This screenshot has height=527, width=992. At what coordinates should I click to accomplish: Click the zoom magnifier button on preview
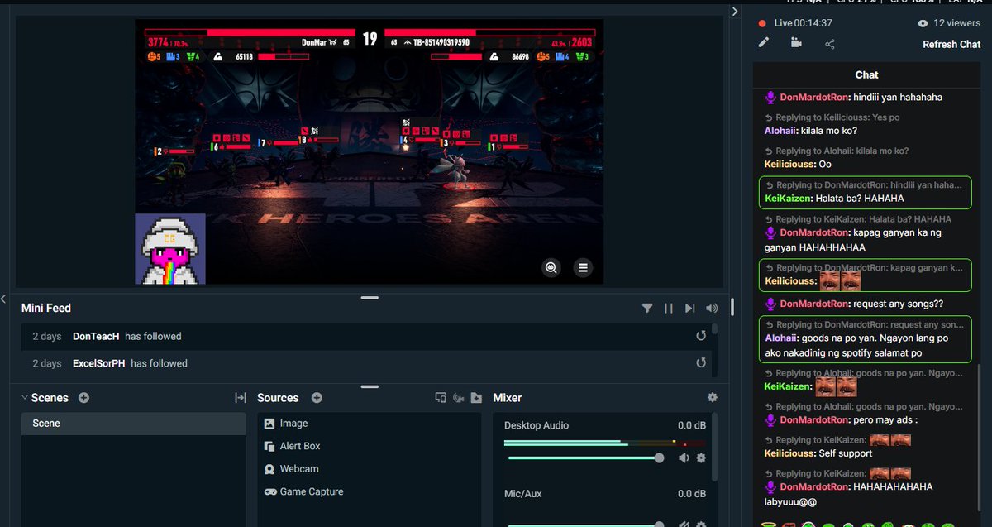point(551,267)
